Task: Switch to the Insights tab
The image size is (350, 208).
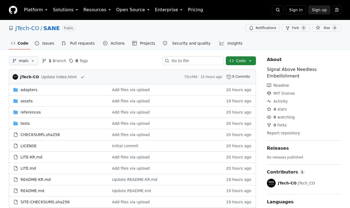Action: click(231, 43)
